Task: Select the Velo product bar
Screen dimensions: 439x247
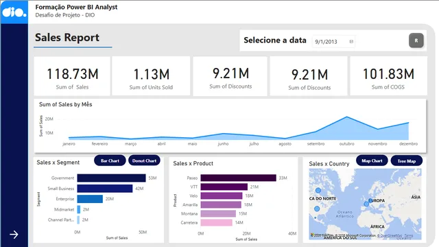Action: point(222,196)
